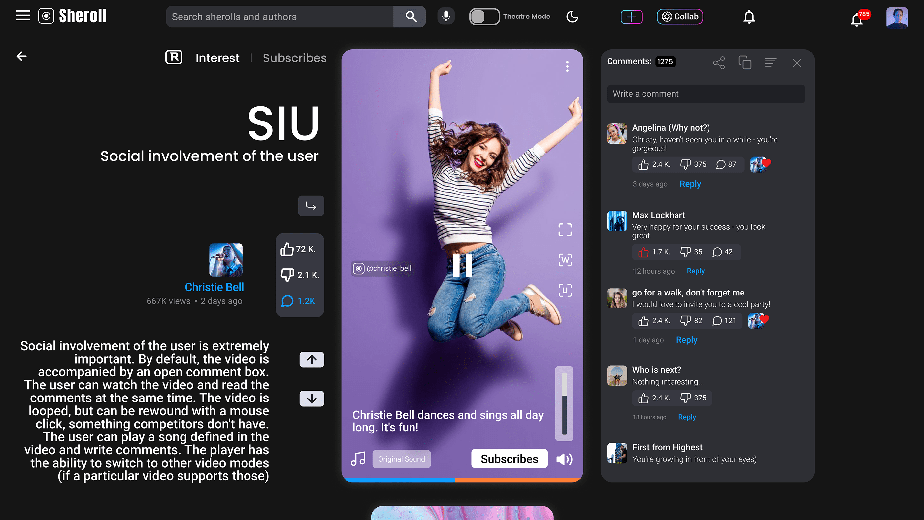The image size is (924, 520).
Task: Reply to Angelina's comment
Action: 690,184
